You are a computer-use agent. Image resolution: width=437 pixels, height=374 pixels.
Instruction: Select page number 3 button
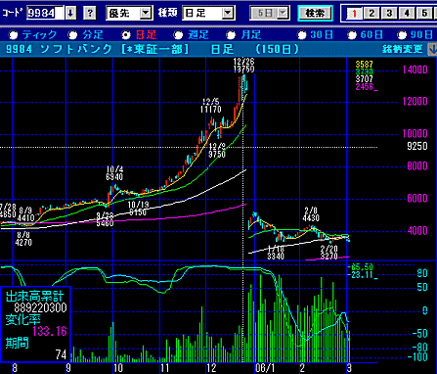(x=389, y=14)
